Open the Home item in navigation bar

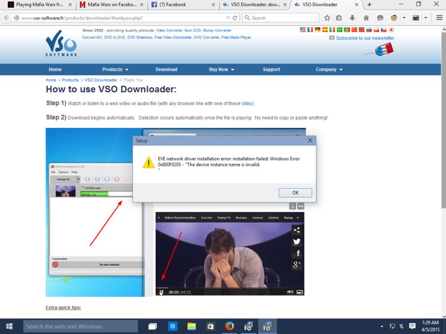point(55,70)
